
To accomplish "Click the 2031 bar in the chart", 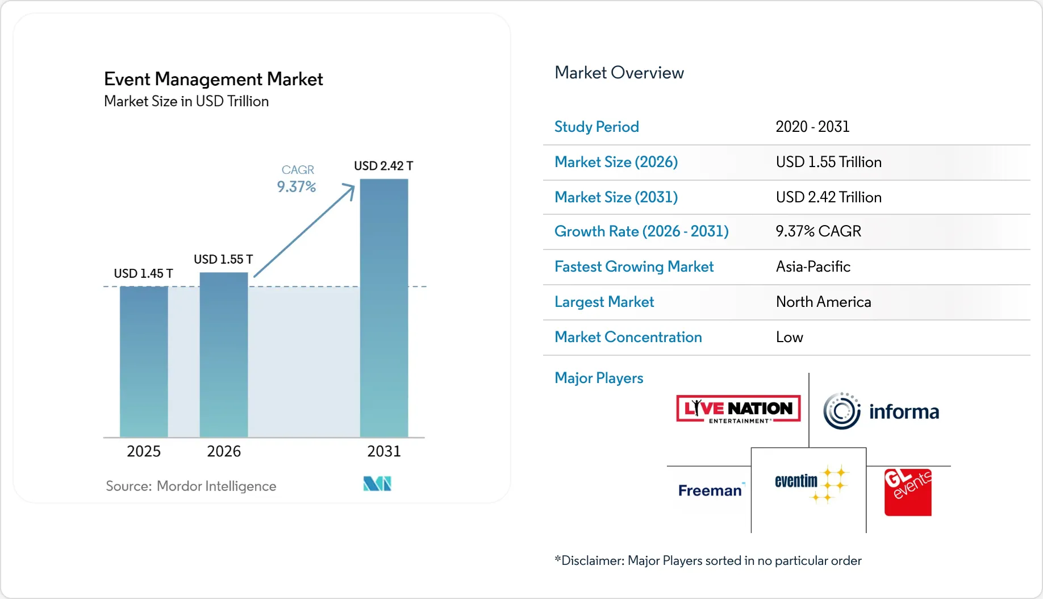I will [x=384, y=308].
